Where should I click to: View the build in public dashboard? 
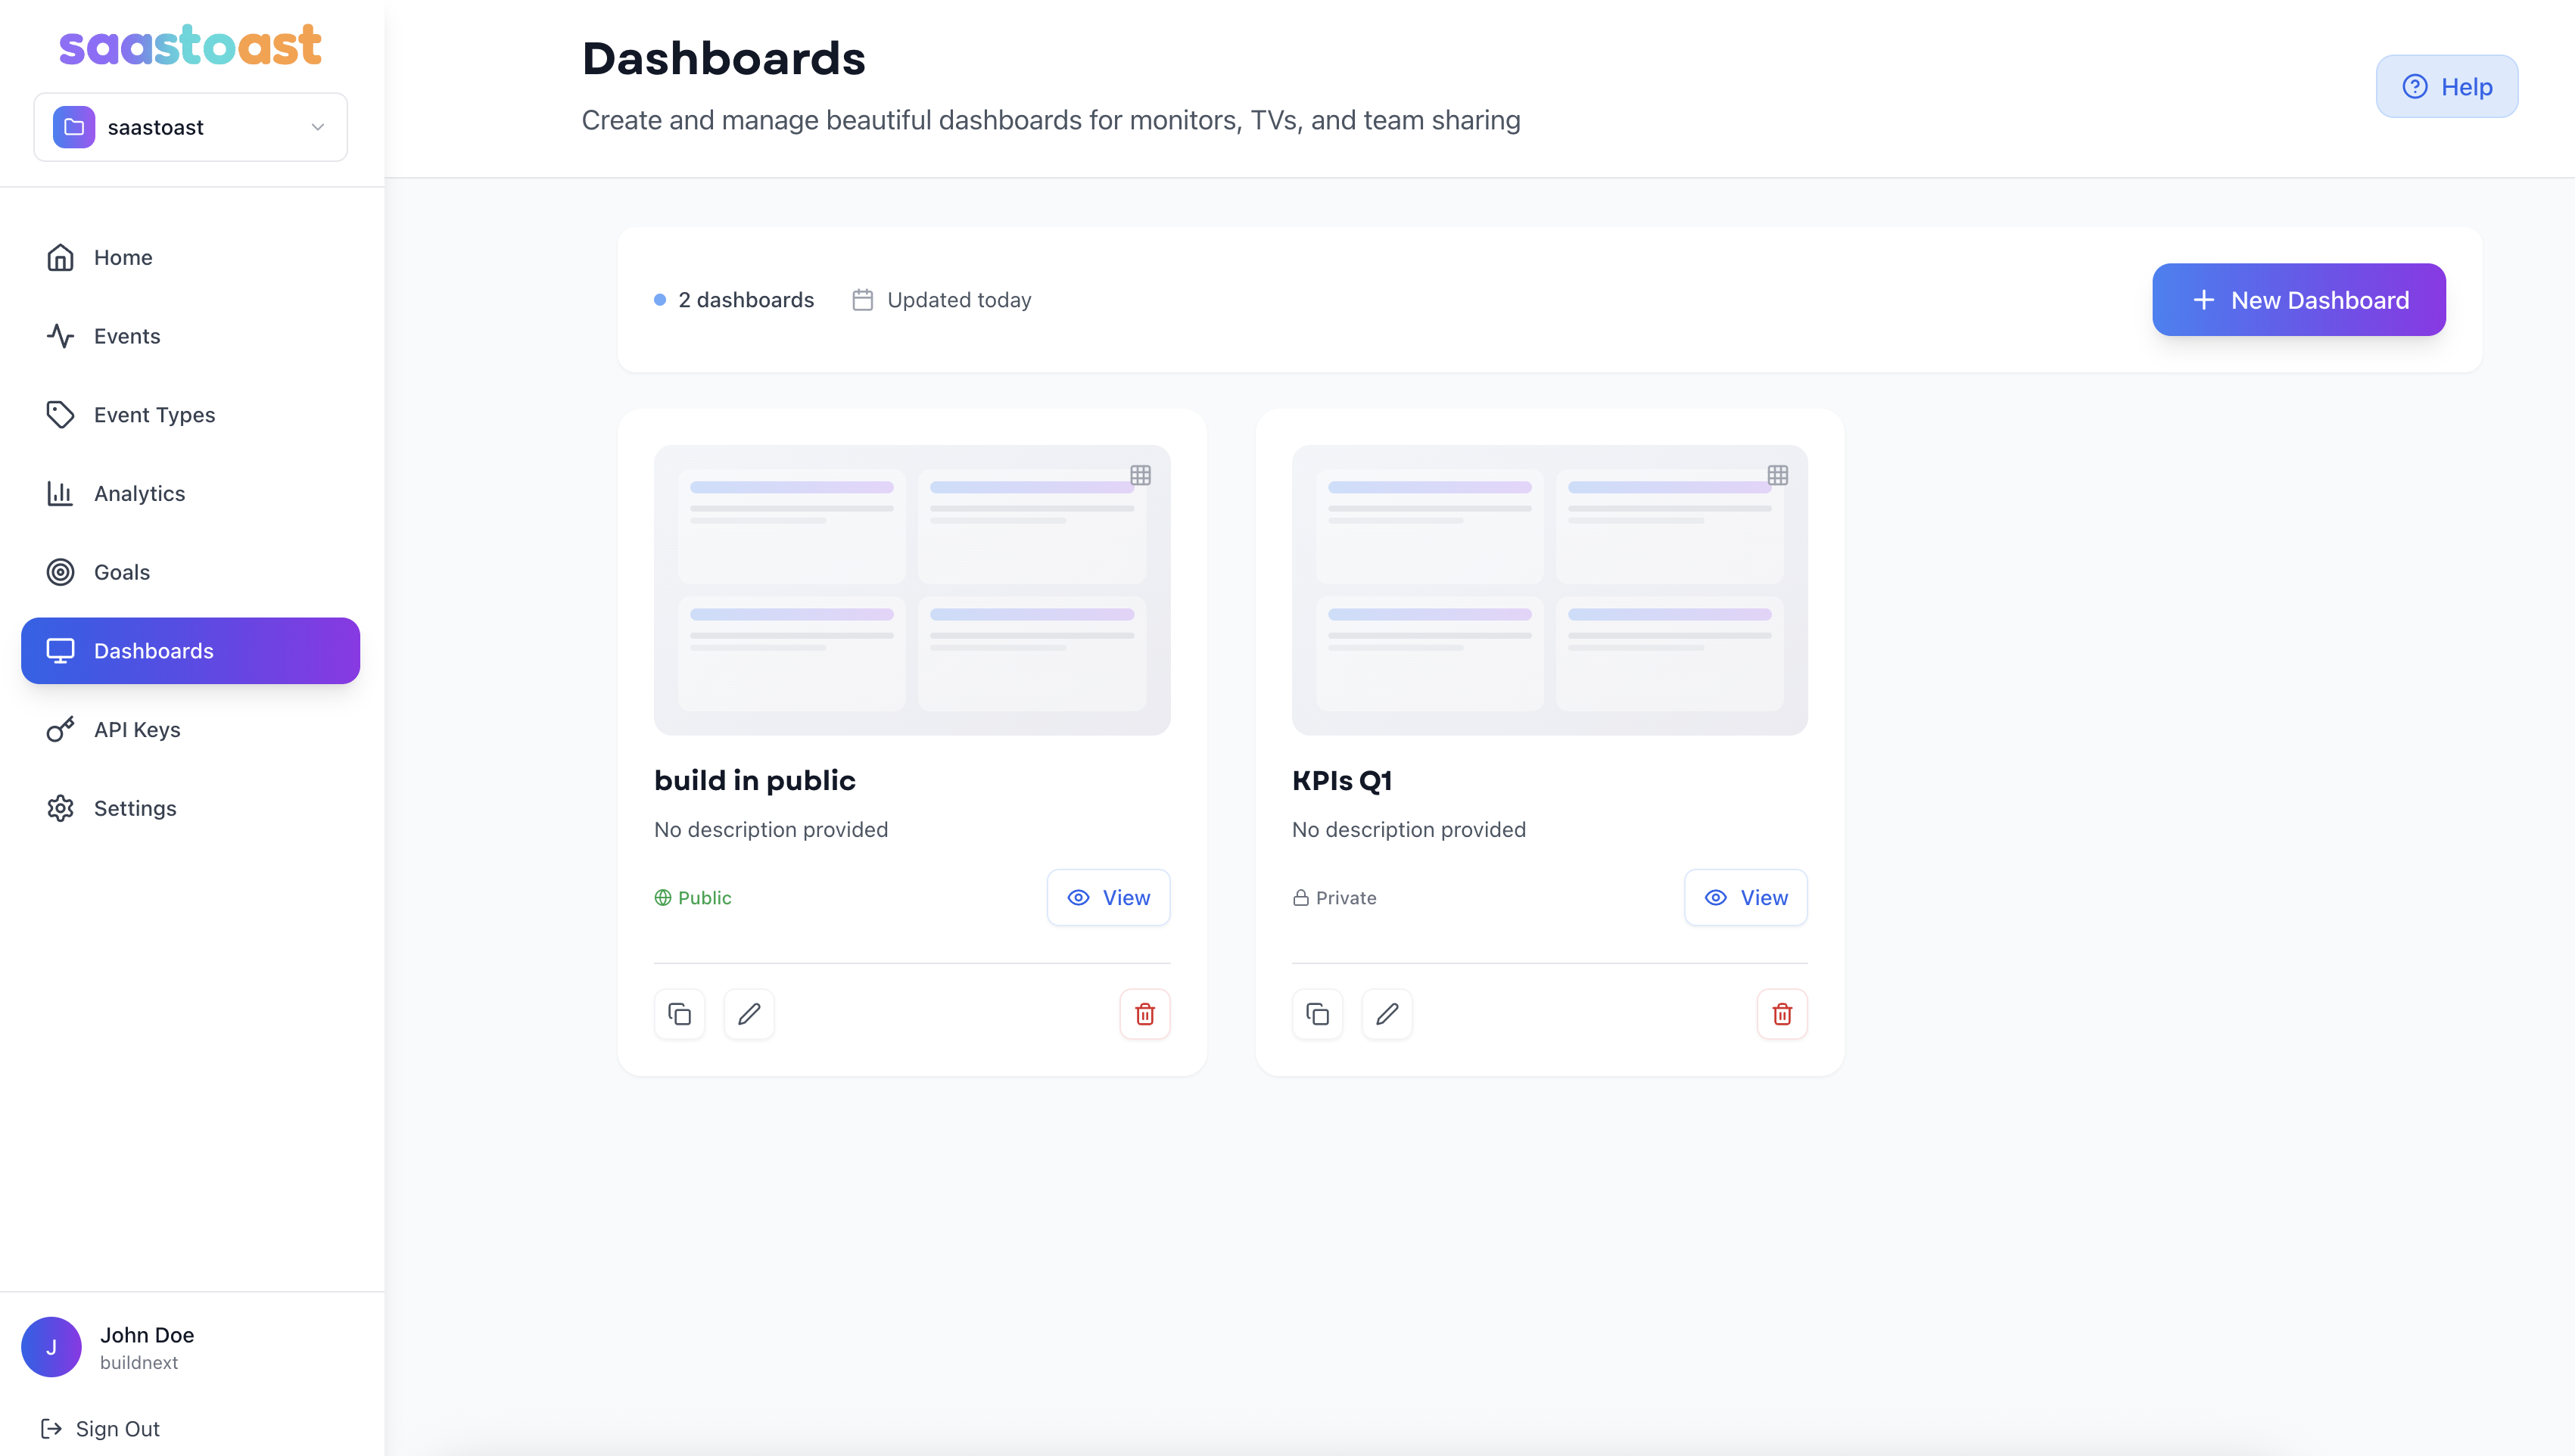coord(1108,897)
